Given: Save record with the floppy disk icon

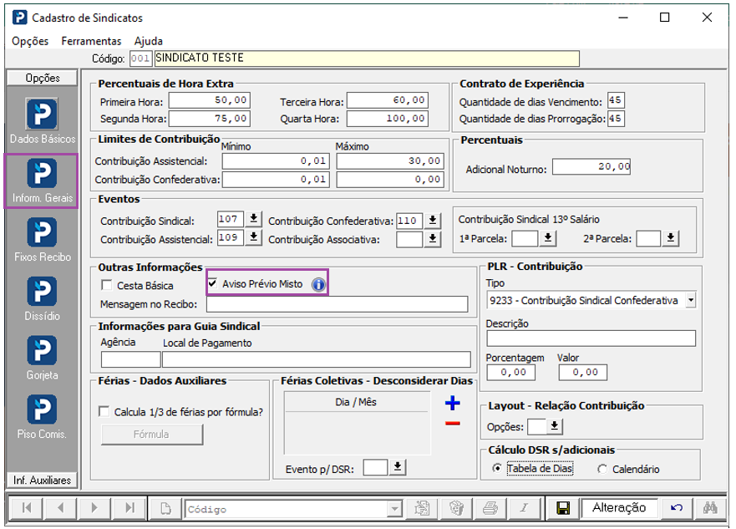Looking at the screenshot, I should (563, 507).
